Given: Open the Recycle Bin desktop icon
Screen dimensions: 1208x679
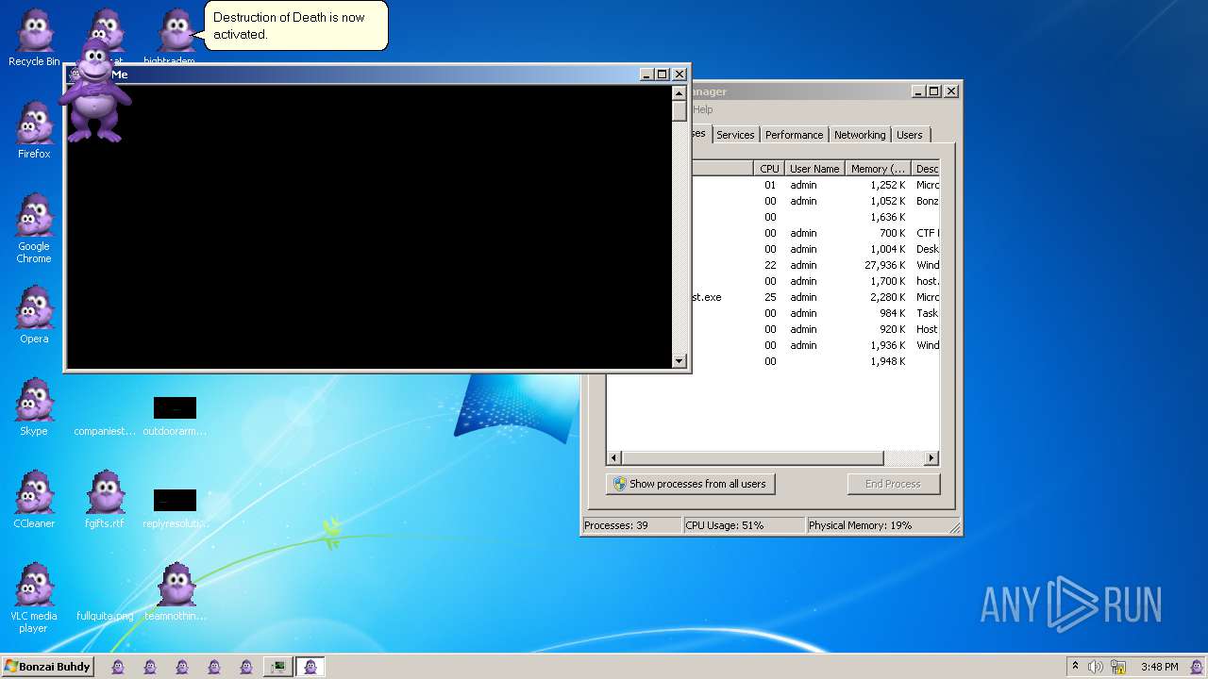Looking at the screenshot, I should coord(34,38).
